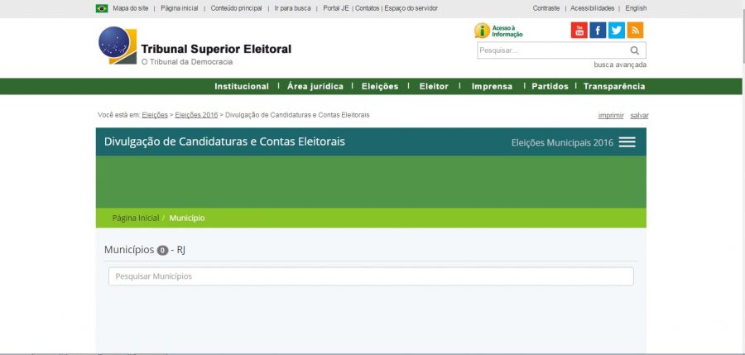Open the Twitter social icon
The image size is (745, 355).
[x=617, y=31]
